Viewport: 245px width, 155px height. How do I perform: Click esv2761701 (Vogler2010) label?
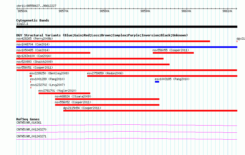pos(57,91)
